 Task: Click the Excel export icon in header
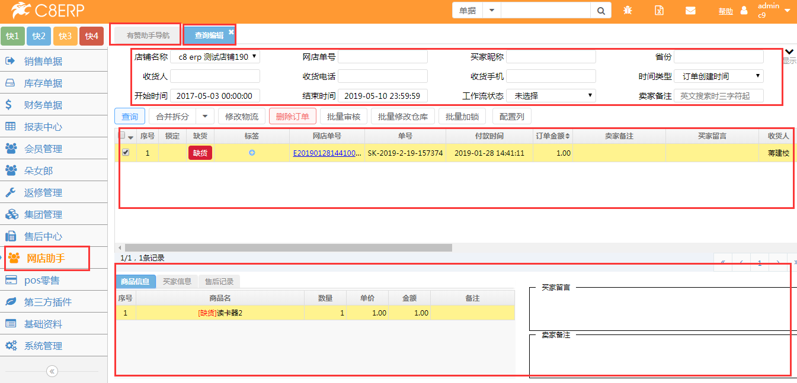[x=659, y=11]
